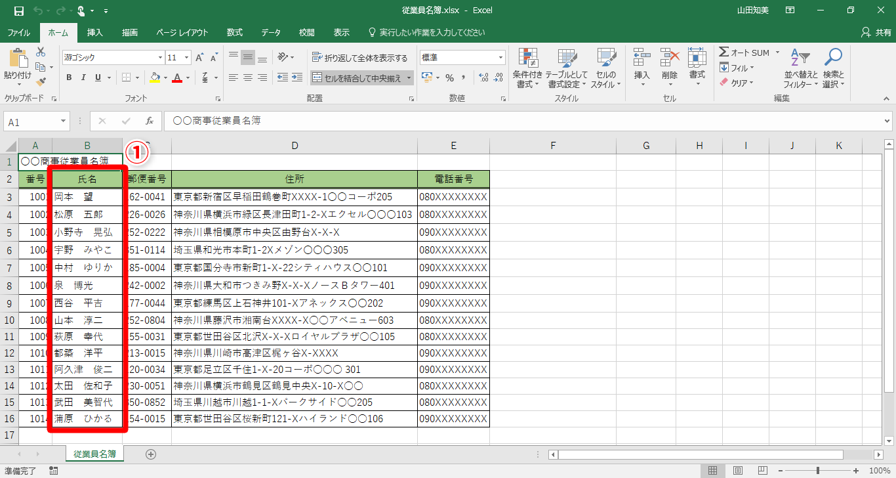The image size is (896, 478).
Task: Open the number format dropdown (標準)
Action: 500,58
